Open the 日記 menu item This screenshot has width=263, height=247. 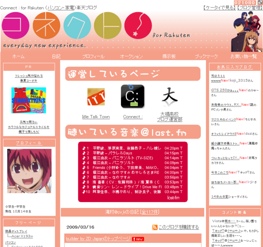tap(56, 56)
